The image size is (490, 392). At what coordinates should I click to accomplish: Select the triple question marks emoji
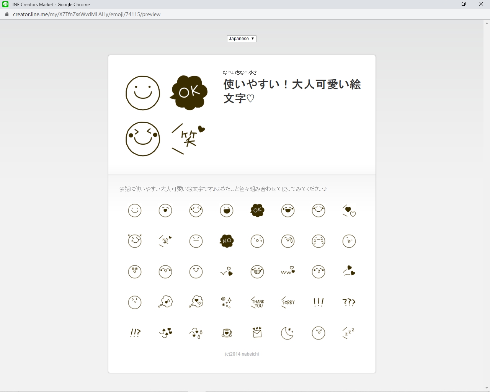coord(349,302)
